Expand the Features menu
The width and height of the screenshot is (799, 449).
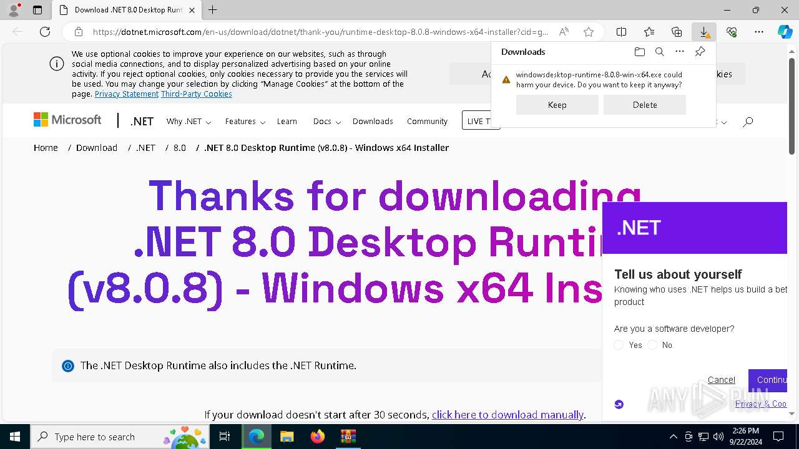(x=245, y=122)
